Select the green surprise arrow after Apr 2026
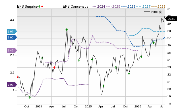The width and height of the screenshot is (182, 108). [154, 43]
